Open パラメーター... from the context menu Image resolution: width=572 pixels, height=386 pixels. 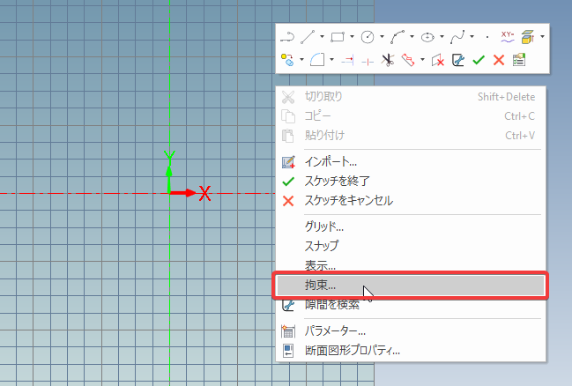point(335,331)
